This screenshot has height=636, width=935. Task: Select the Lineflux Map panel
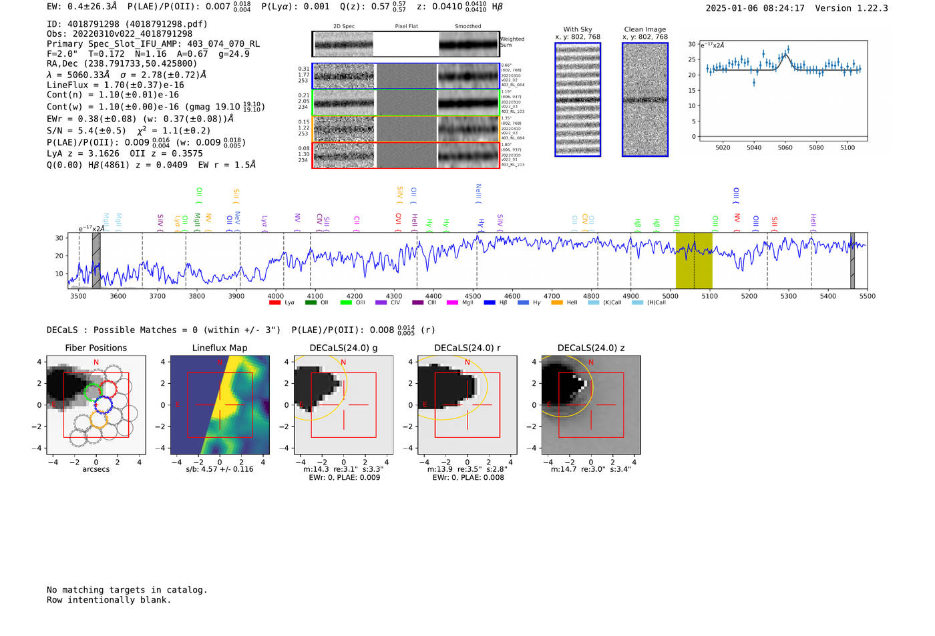[x=220, y=404]
